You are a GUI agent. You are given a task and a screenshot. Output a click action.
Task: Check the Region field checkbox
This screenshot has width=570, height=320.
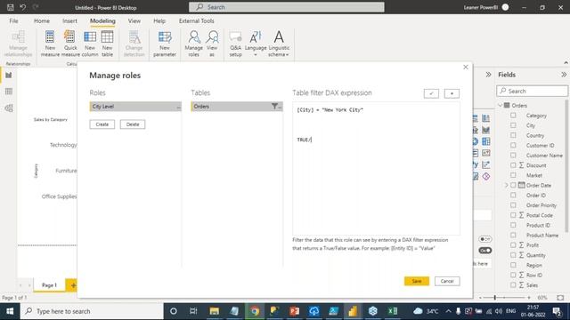click(513, 265)
